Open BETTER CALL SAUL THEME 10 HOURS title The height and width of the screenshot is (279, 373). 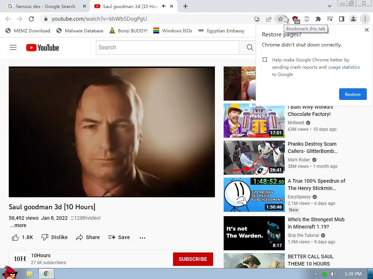[310, 260]
